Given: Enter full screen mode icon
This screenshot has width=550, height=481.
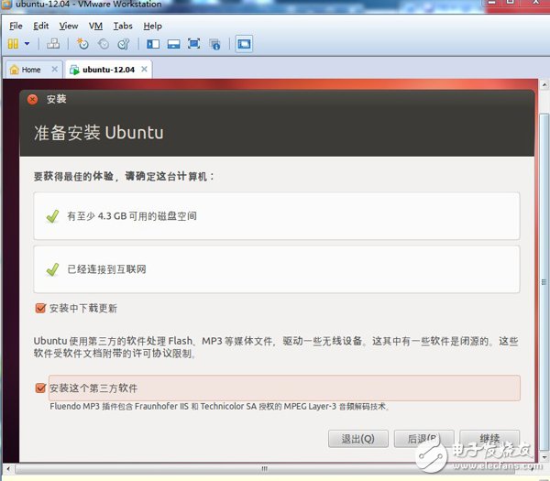Looking at the screenshot, I should (194, 44).
